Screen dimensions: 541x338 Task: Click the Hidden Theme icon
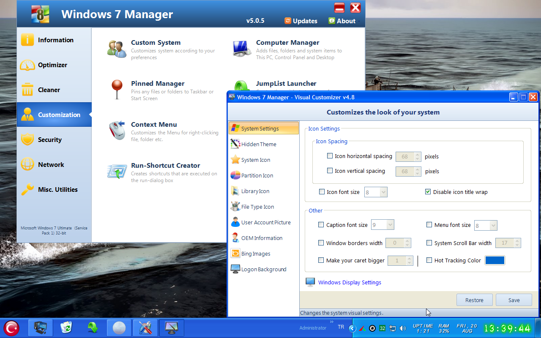point(235,144)
